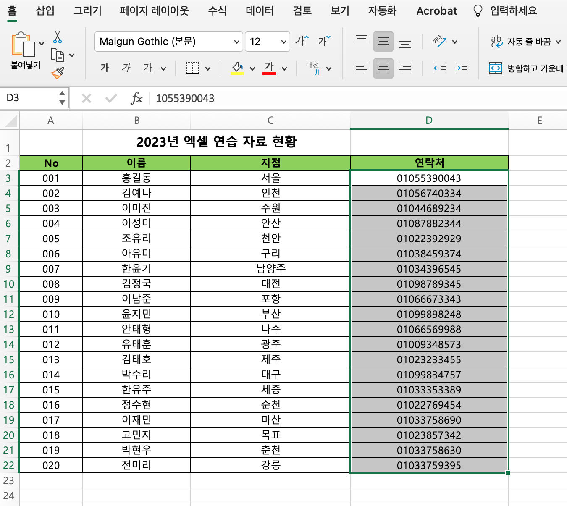The width and height of the screenshot is (567, 506).
Task: Open the Copy options dropdown arrow
Action: point(72,55)
